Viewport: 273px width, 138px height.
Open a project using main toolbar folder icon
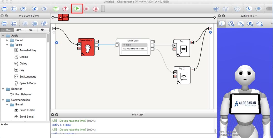(14, 9)
